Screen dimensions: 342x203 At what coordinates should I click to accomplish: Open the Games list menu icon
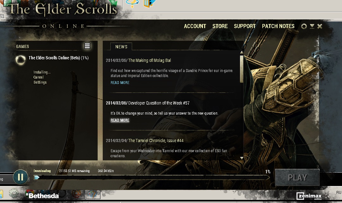[87, 46]
